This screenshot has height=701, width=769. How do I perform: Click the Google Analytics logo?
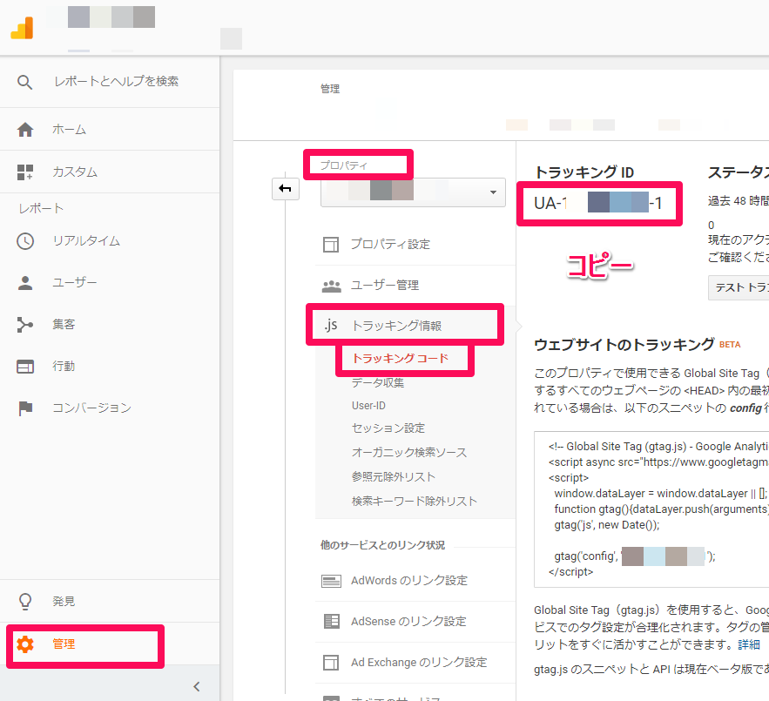(x=22, y=28)
